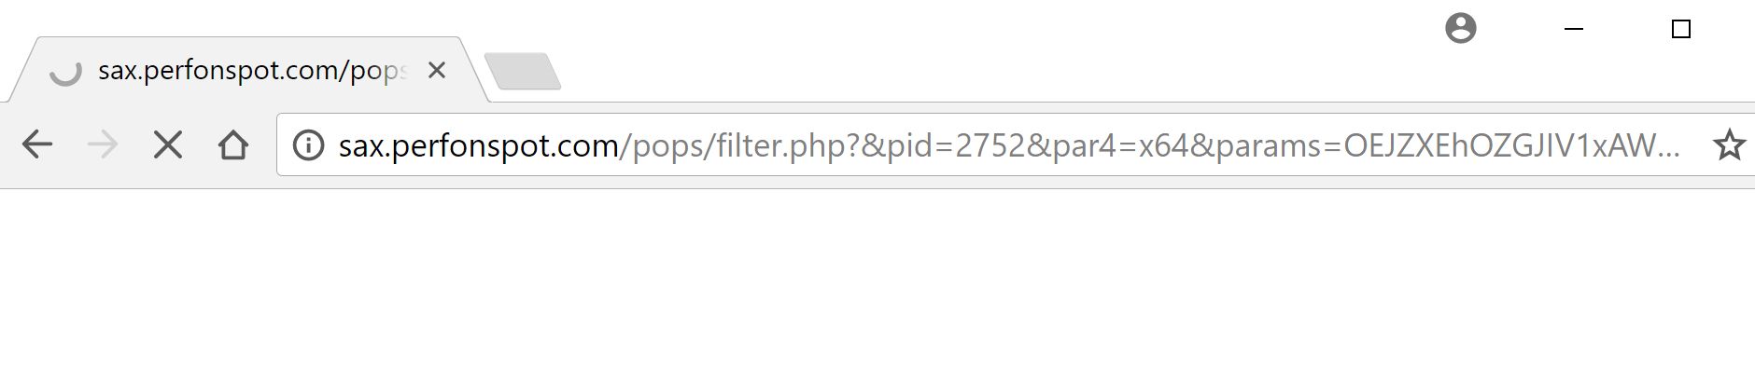Close the sax.perfonspot.com tab
This screenshot has width=1755, height=384.
pyautogui.click(x=436, y=70)
